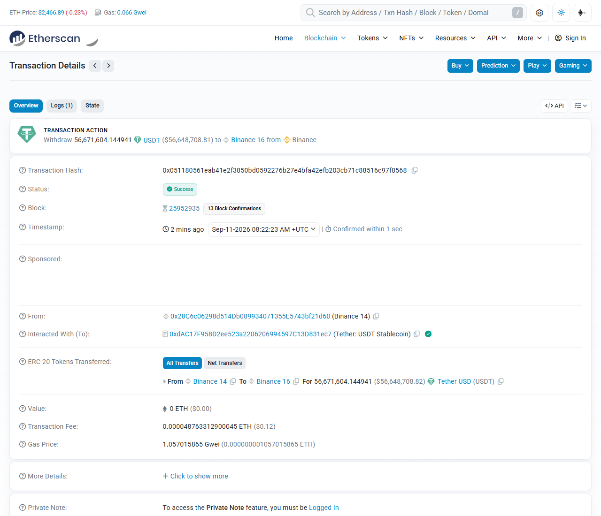Select All Transfers view

click(x=182, y=363)
